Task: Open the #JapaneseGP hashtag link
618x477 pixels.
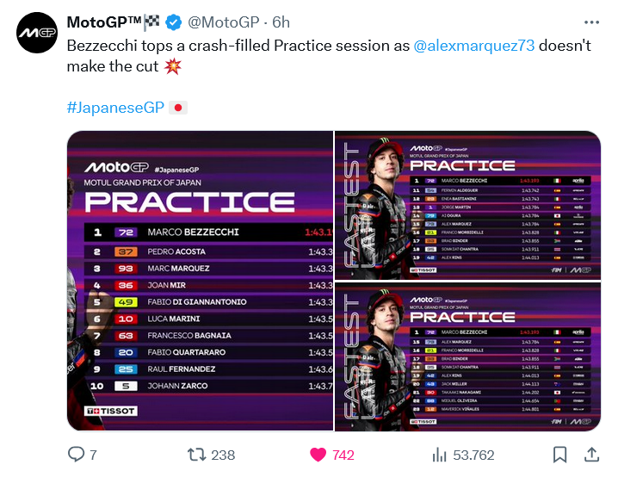Action: click(x=114, y=108)
